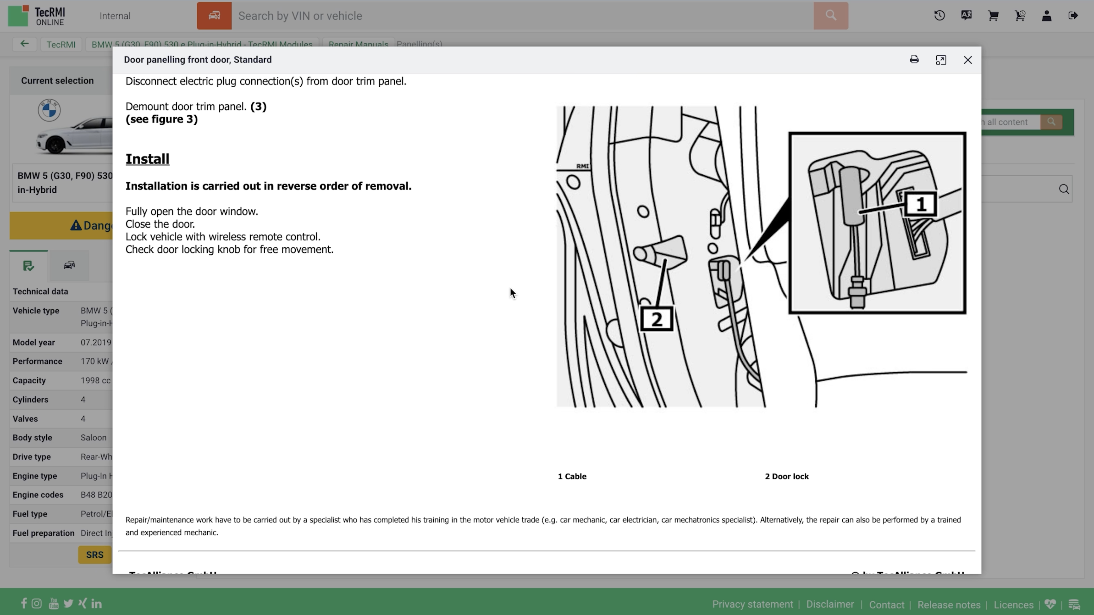Click the BMW brand logo

click(49, 110)
